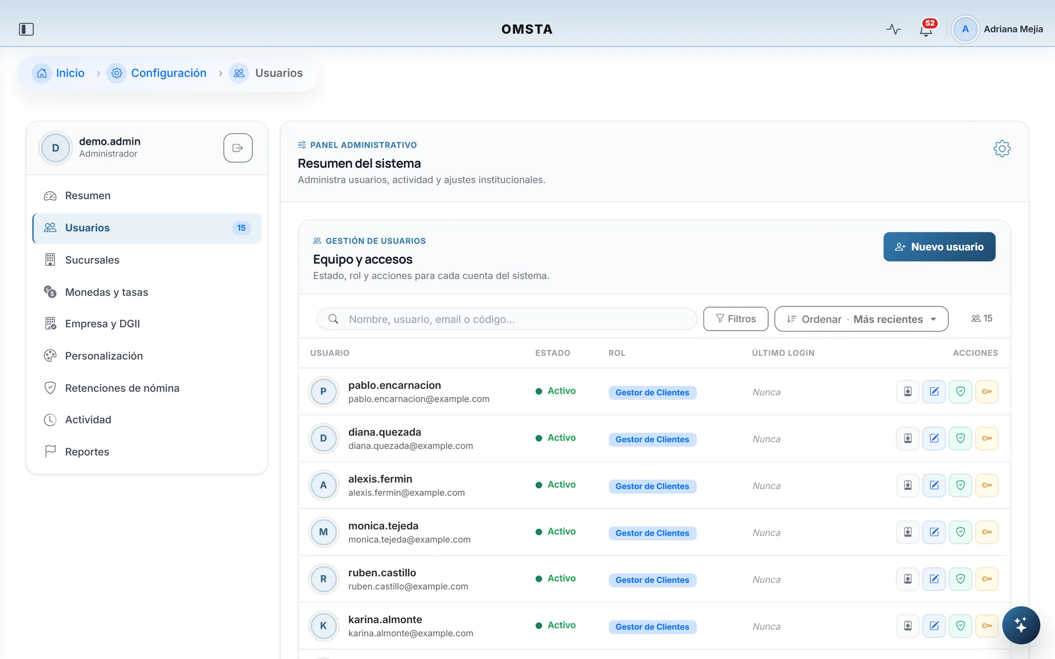Click the Nuevo usuario button
Image resolution: width=1055 pixels, height=659 pixels.
(939, 247)
